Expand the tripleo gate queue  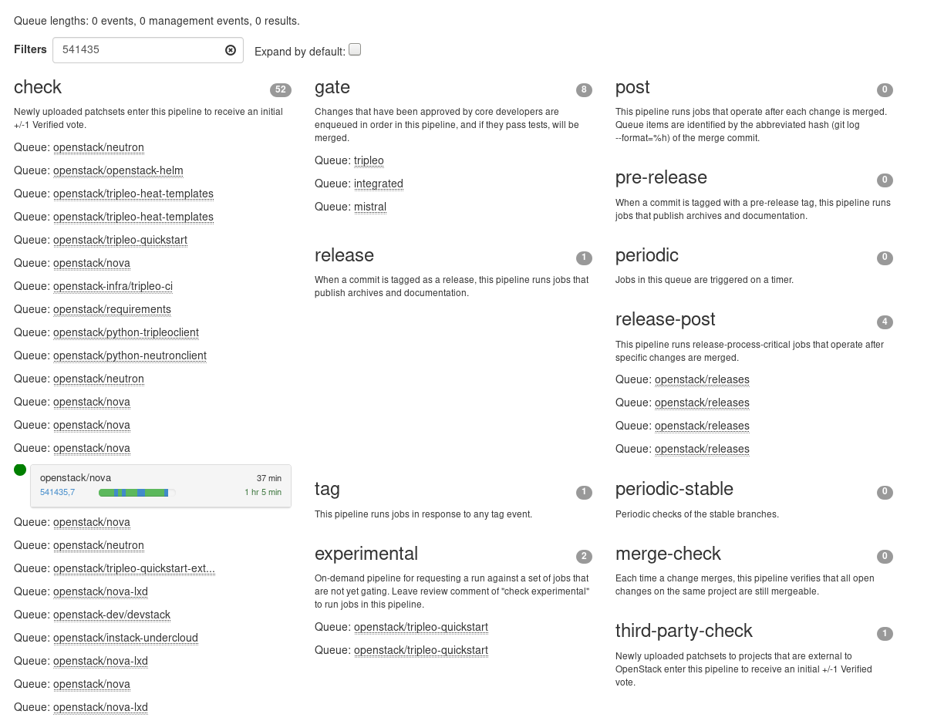pos(369,160)
